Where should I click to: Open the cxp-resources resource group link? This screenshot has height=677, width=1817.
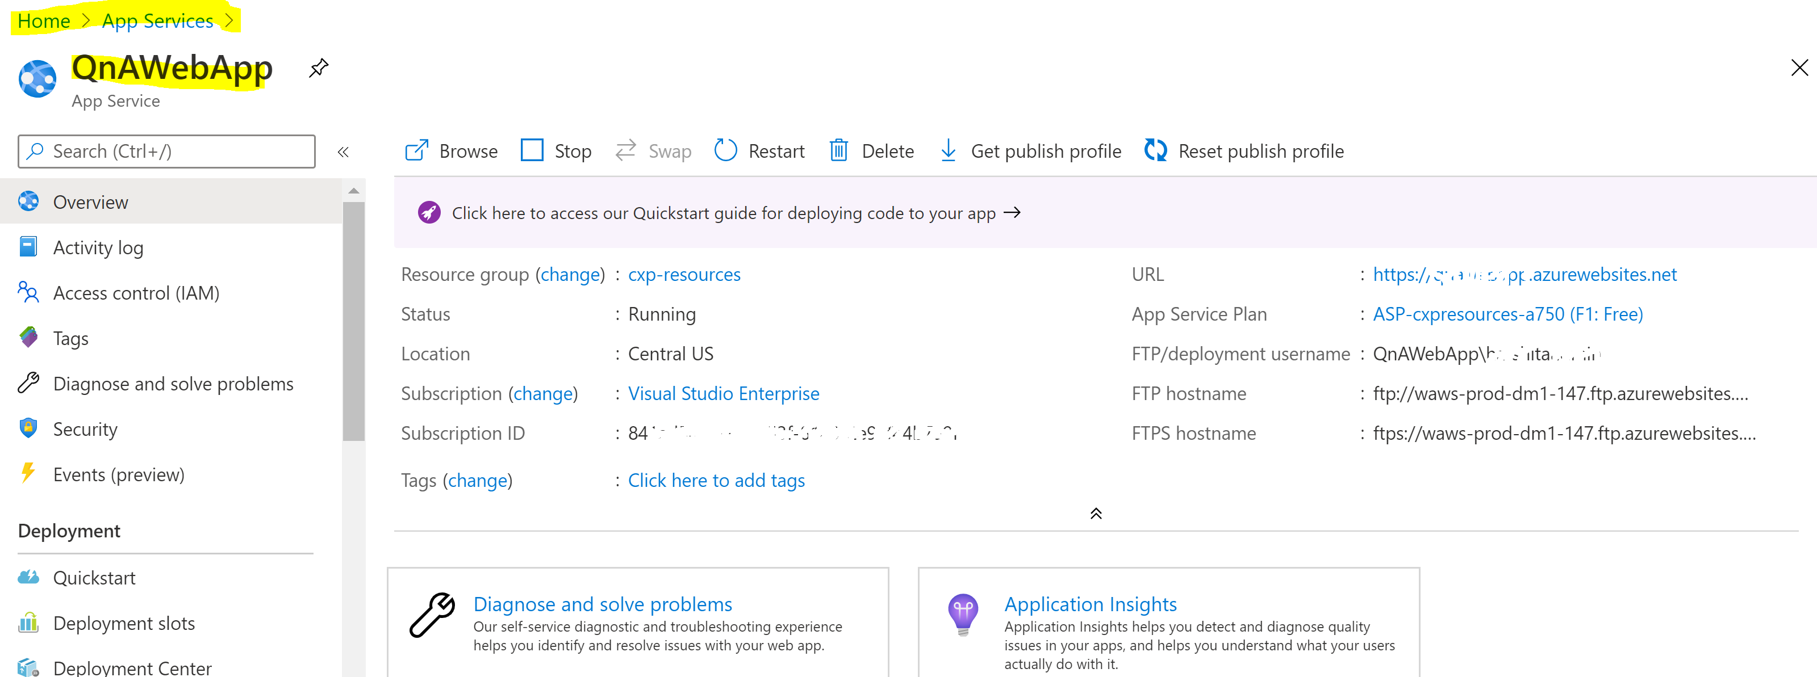tap(684, 274)
